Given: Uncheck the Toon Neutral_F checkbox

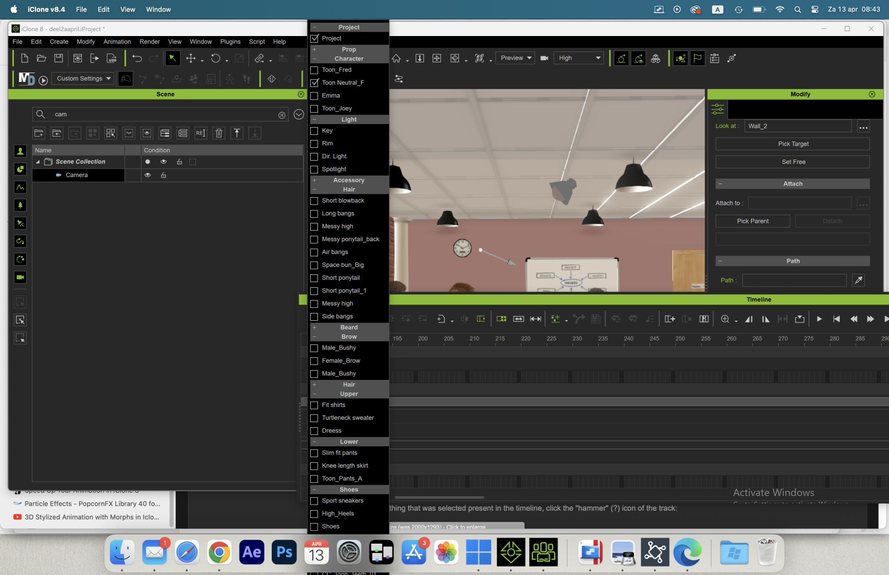Looking at the screenshot, I should tap(314, 83).
